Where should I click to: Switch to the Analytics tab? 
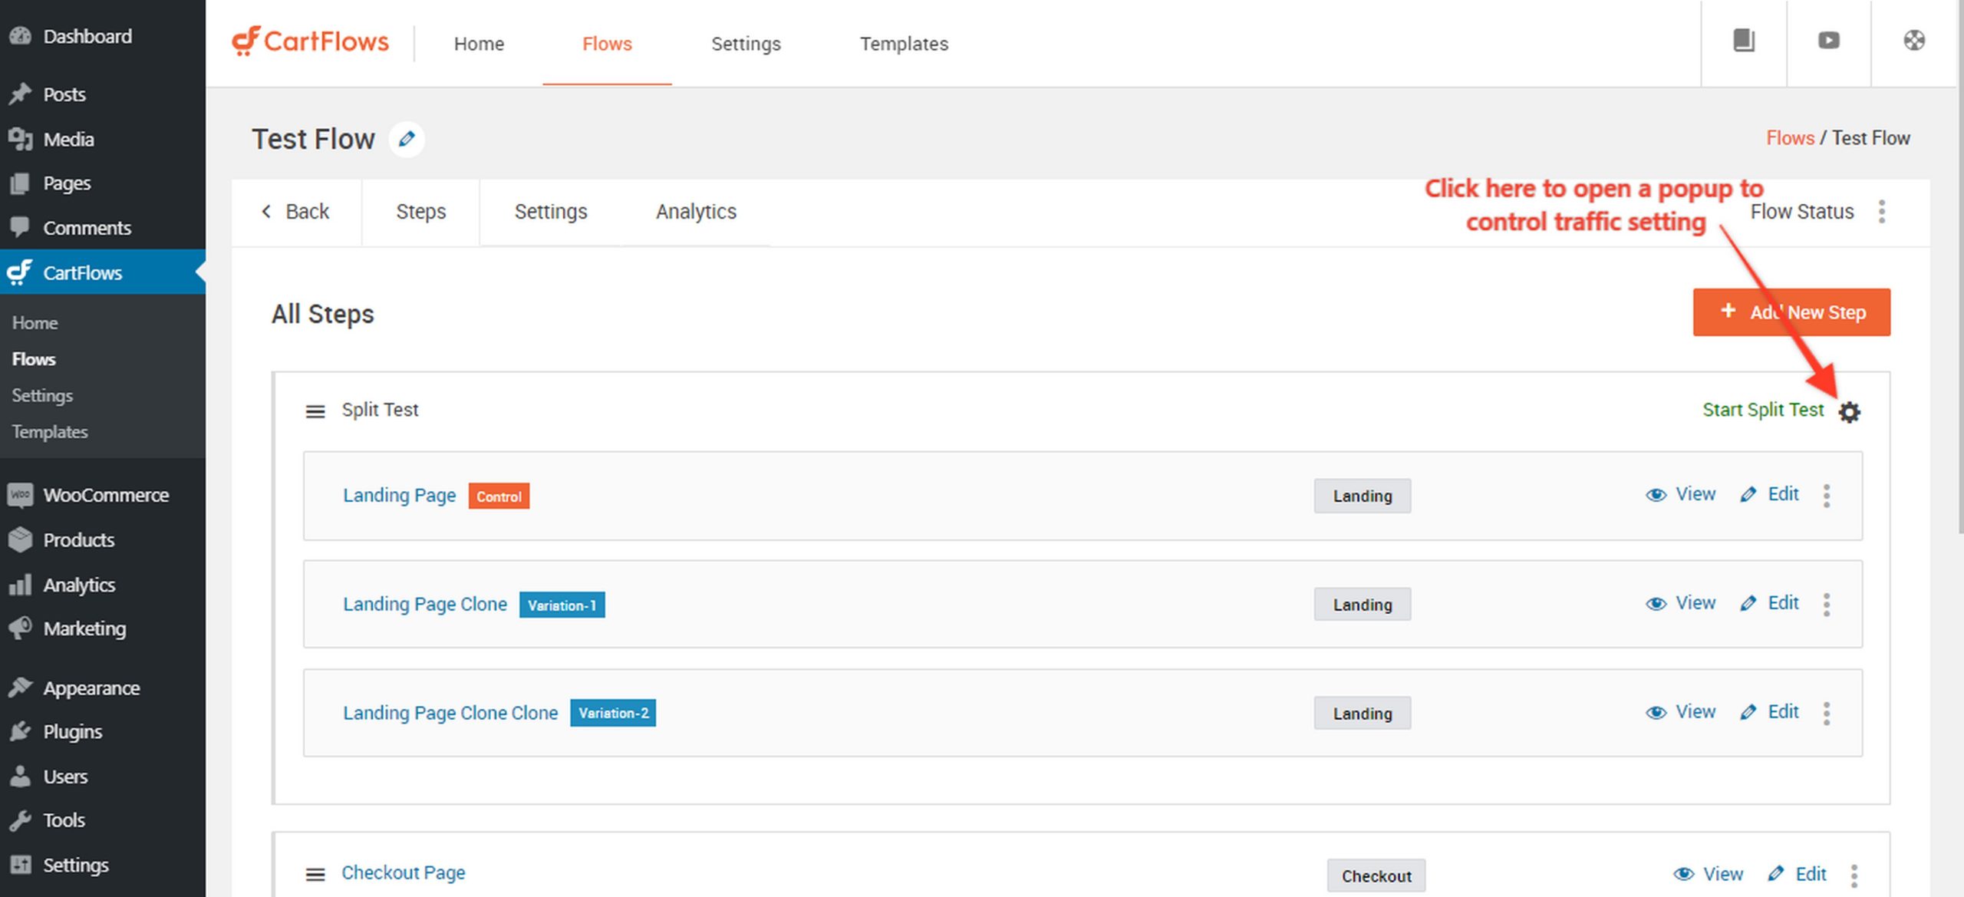(695, 212)
